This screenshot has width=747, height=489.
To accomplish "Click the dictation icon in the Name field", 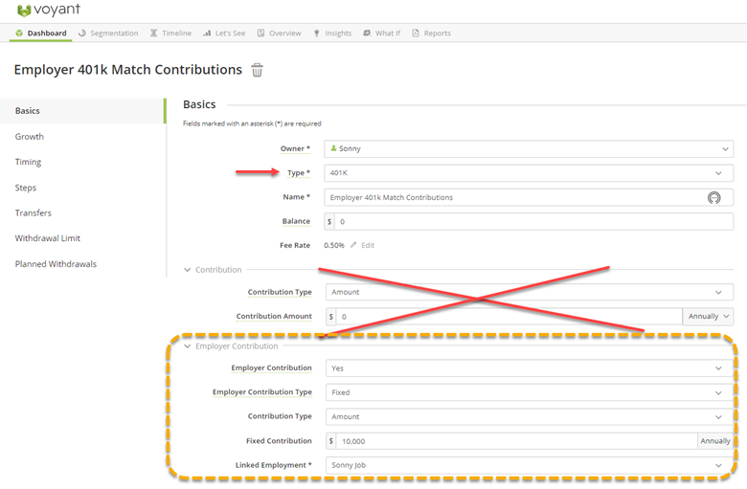I will (x=713, y=197).
